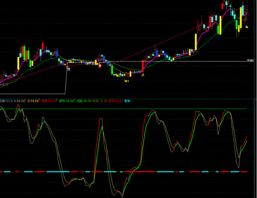Image resolution: width=257 pixels, height=198 pixels.
Task: Click the yellow star marker below candles
Action: coord(126,81)
